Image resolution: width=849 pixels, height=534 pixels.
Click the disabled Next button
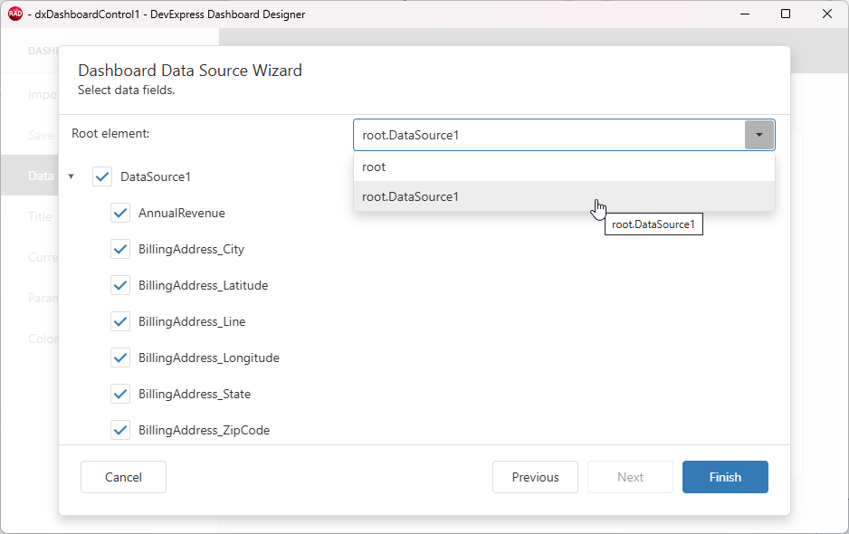click(630, 477)
